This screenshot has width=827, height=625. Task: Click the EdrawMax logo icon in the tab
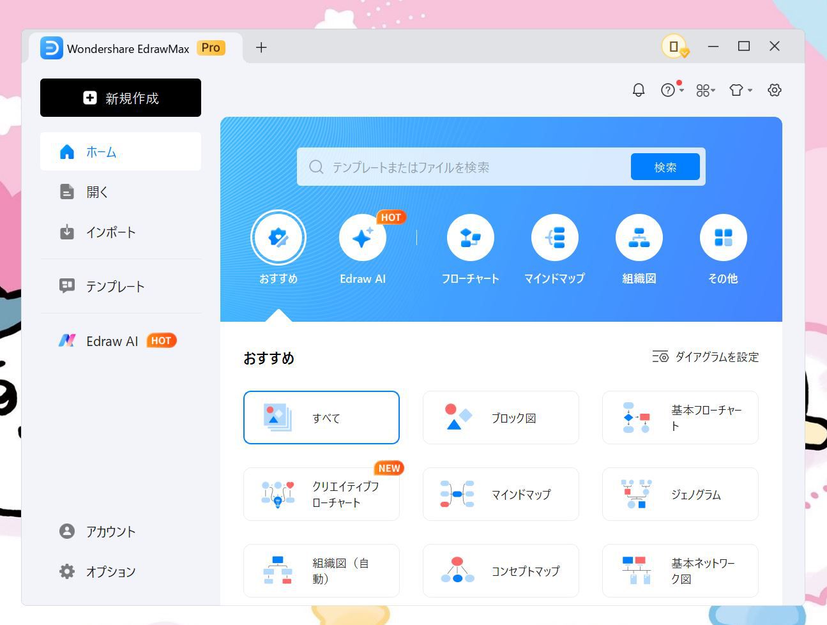(x=52, y=48)
